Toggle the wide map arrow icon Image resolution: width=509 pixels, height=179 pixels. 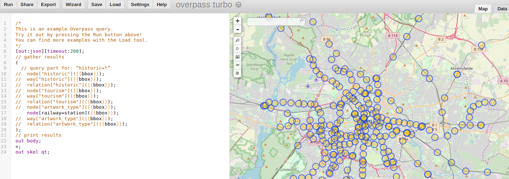[x=237, y=65]
